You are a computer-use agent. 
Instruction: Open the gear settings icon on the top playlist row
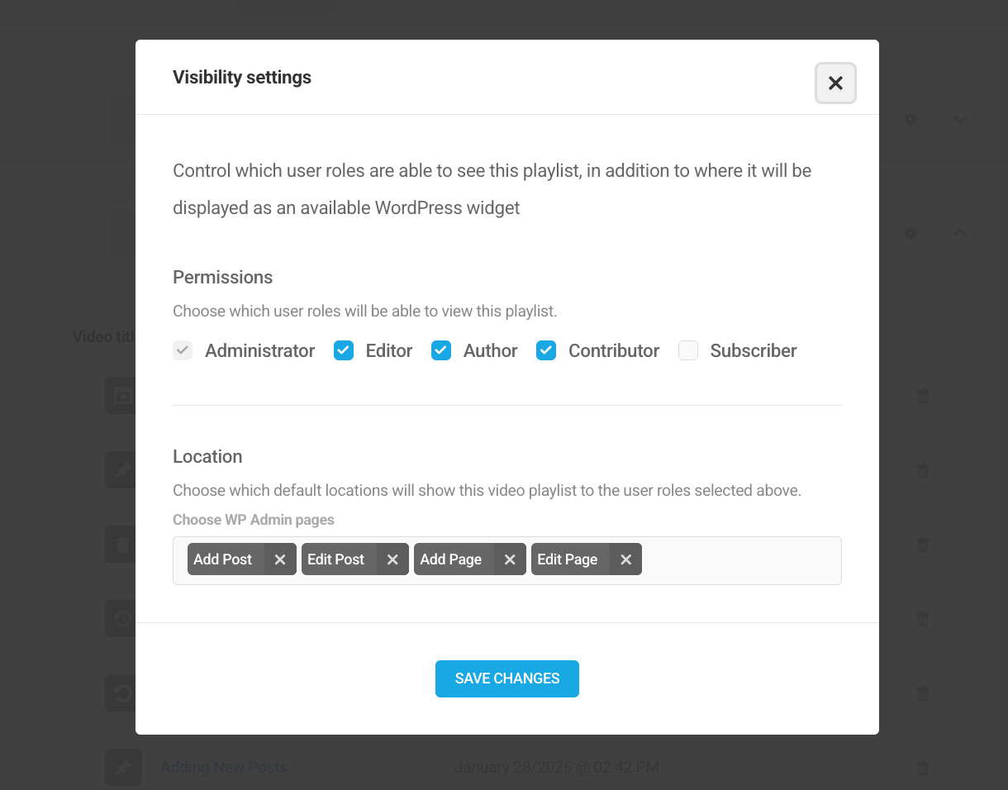[x=910, y=119]
